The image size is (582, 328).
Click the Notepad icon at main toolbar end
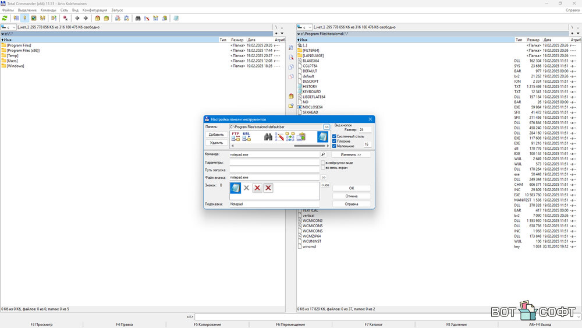pyautogui.click(x=176, y=18)
